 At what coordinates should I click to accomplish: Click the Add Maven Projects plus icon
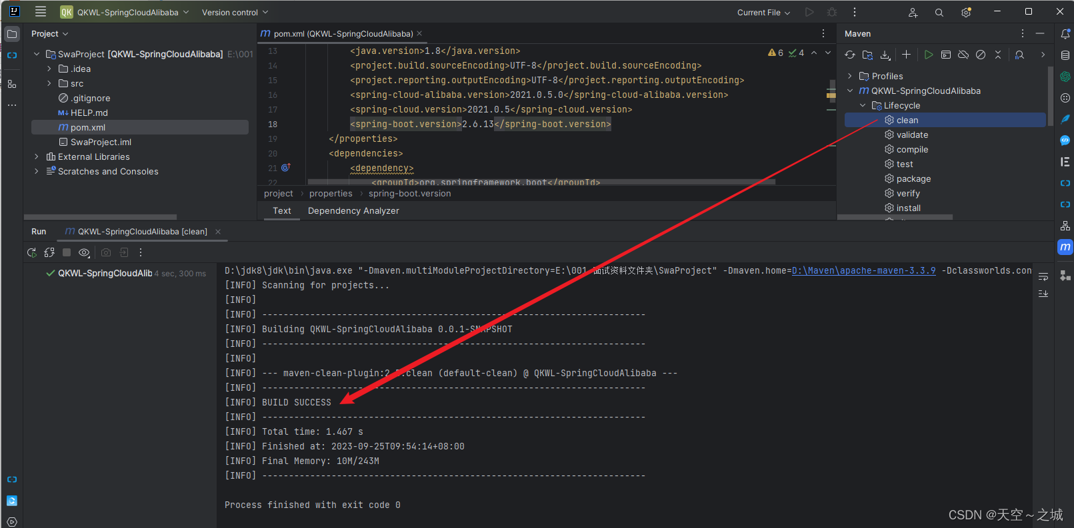pos(906,55)
